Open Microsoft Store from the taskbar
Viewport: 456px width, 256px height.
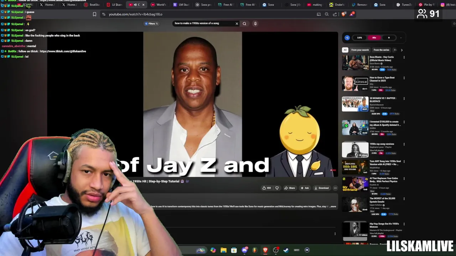point(234,250)
